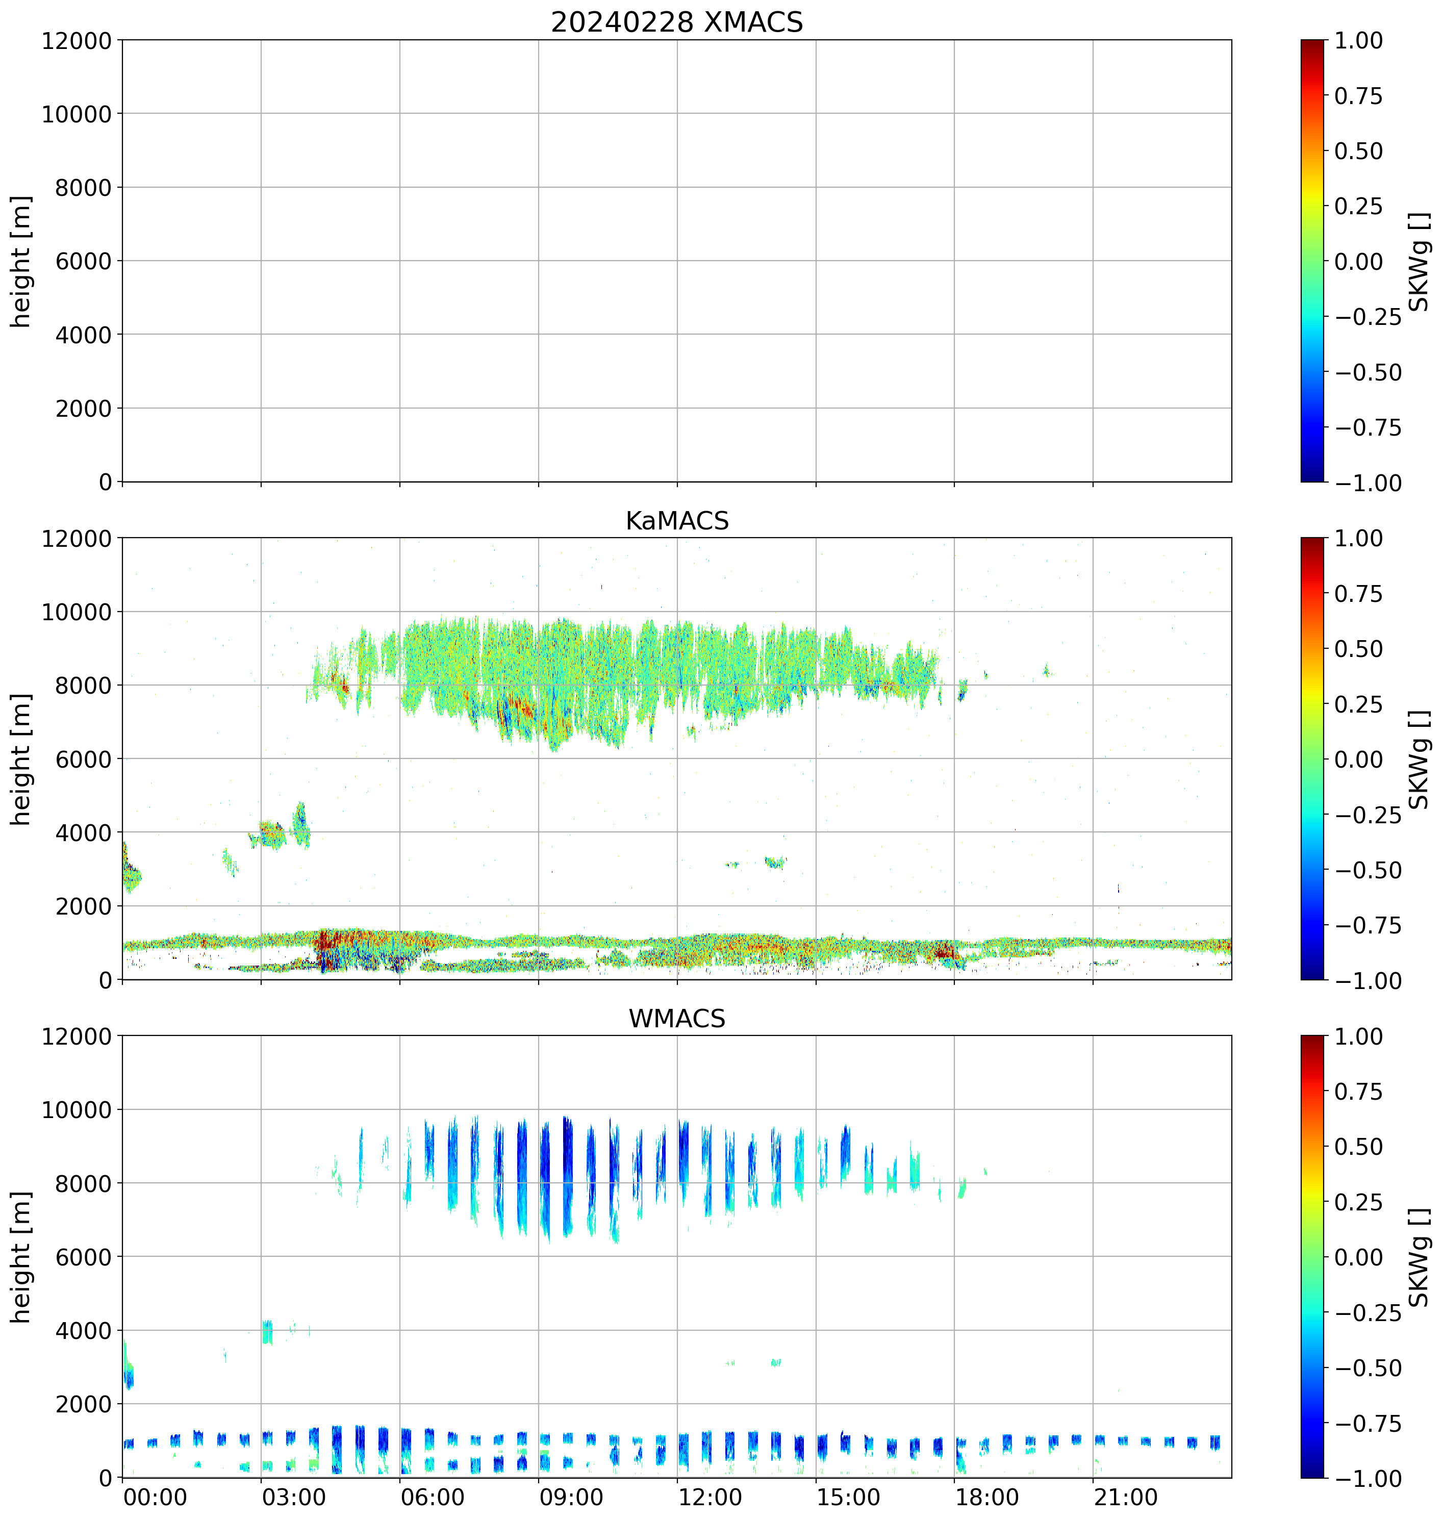Click the 12:00 time axis label
This screenshot has width=1443, height=1520.
[x=710, y=1498]
